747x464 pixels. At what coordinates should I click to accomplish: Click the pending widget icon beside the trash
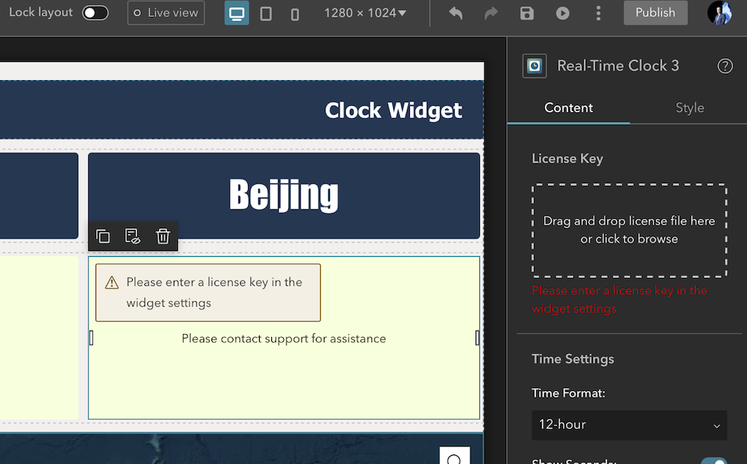[x=133, y=236]
